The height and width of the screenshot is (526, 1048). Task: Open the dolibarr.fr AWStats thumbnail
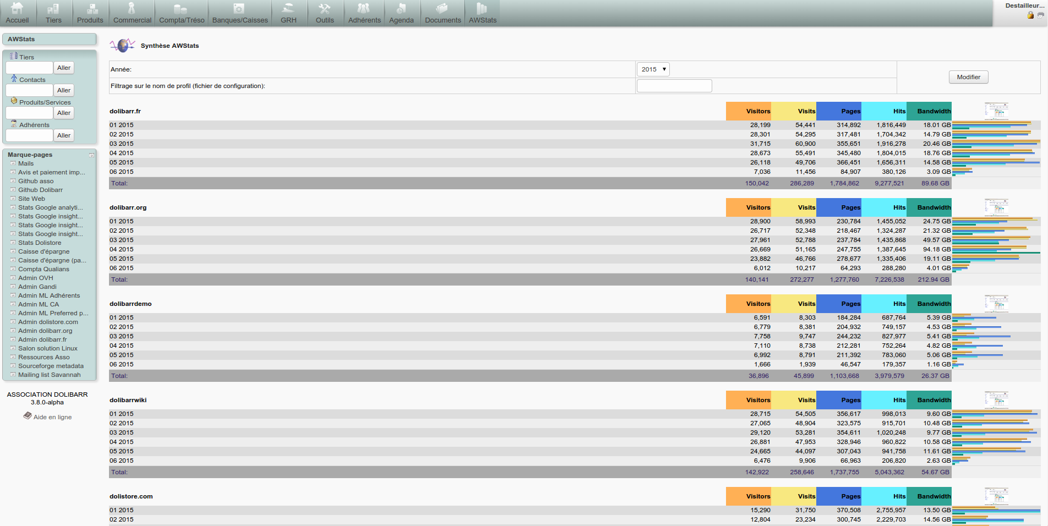(x=996, y=111)
